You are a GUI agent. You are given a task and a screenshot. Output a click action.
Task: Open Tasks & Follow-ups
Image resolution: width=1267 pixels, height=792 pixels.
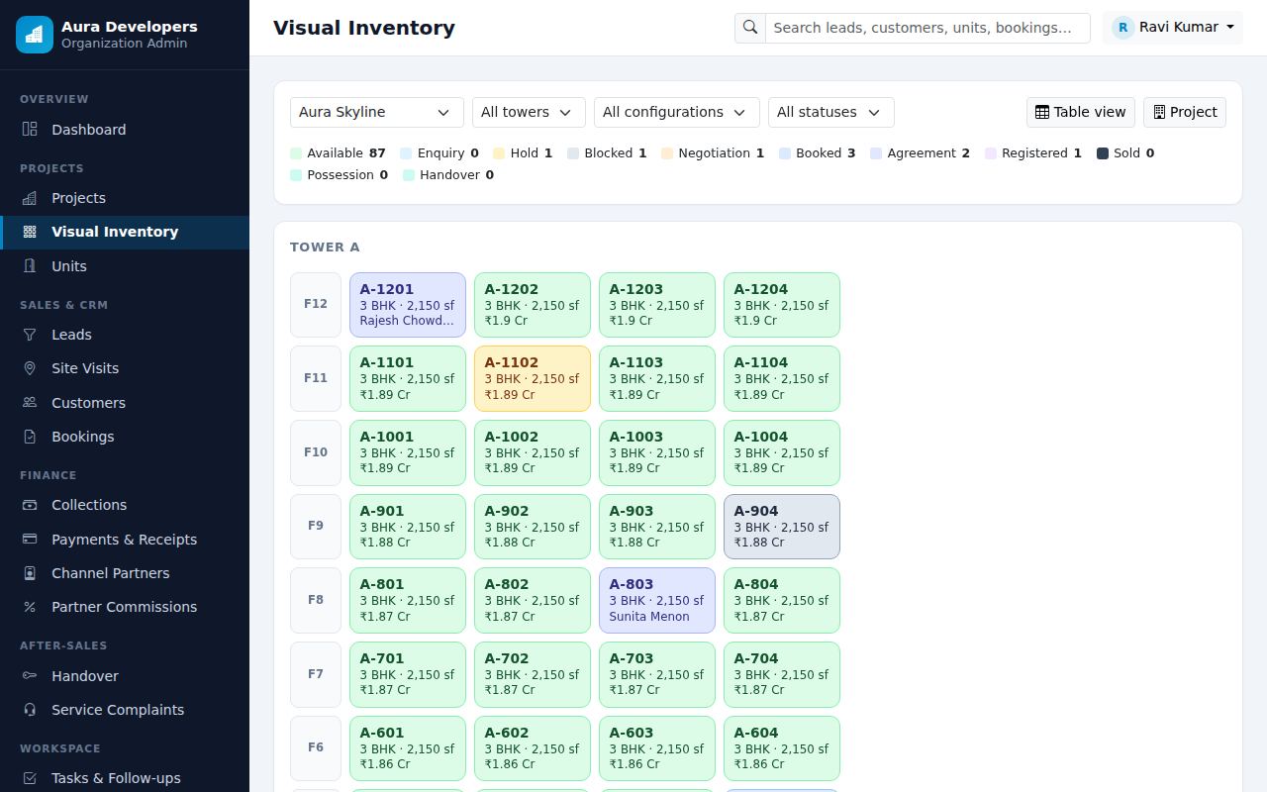coord(125,778)
